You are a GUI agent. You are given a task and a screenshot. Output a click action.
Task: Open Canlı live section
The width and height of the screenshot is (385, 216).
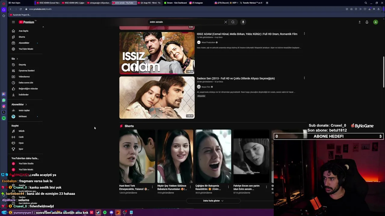click(21, 137)
